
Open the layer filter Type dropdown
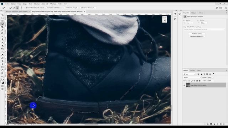(189, 74)
